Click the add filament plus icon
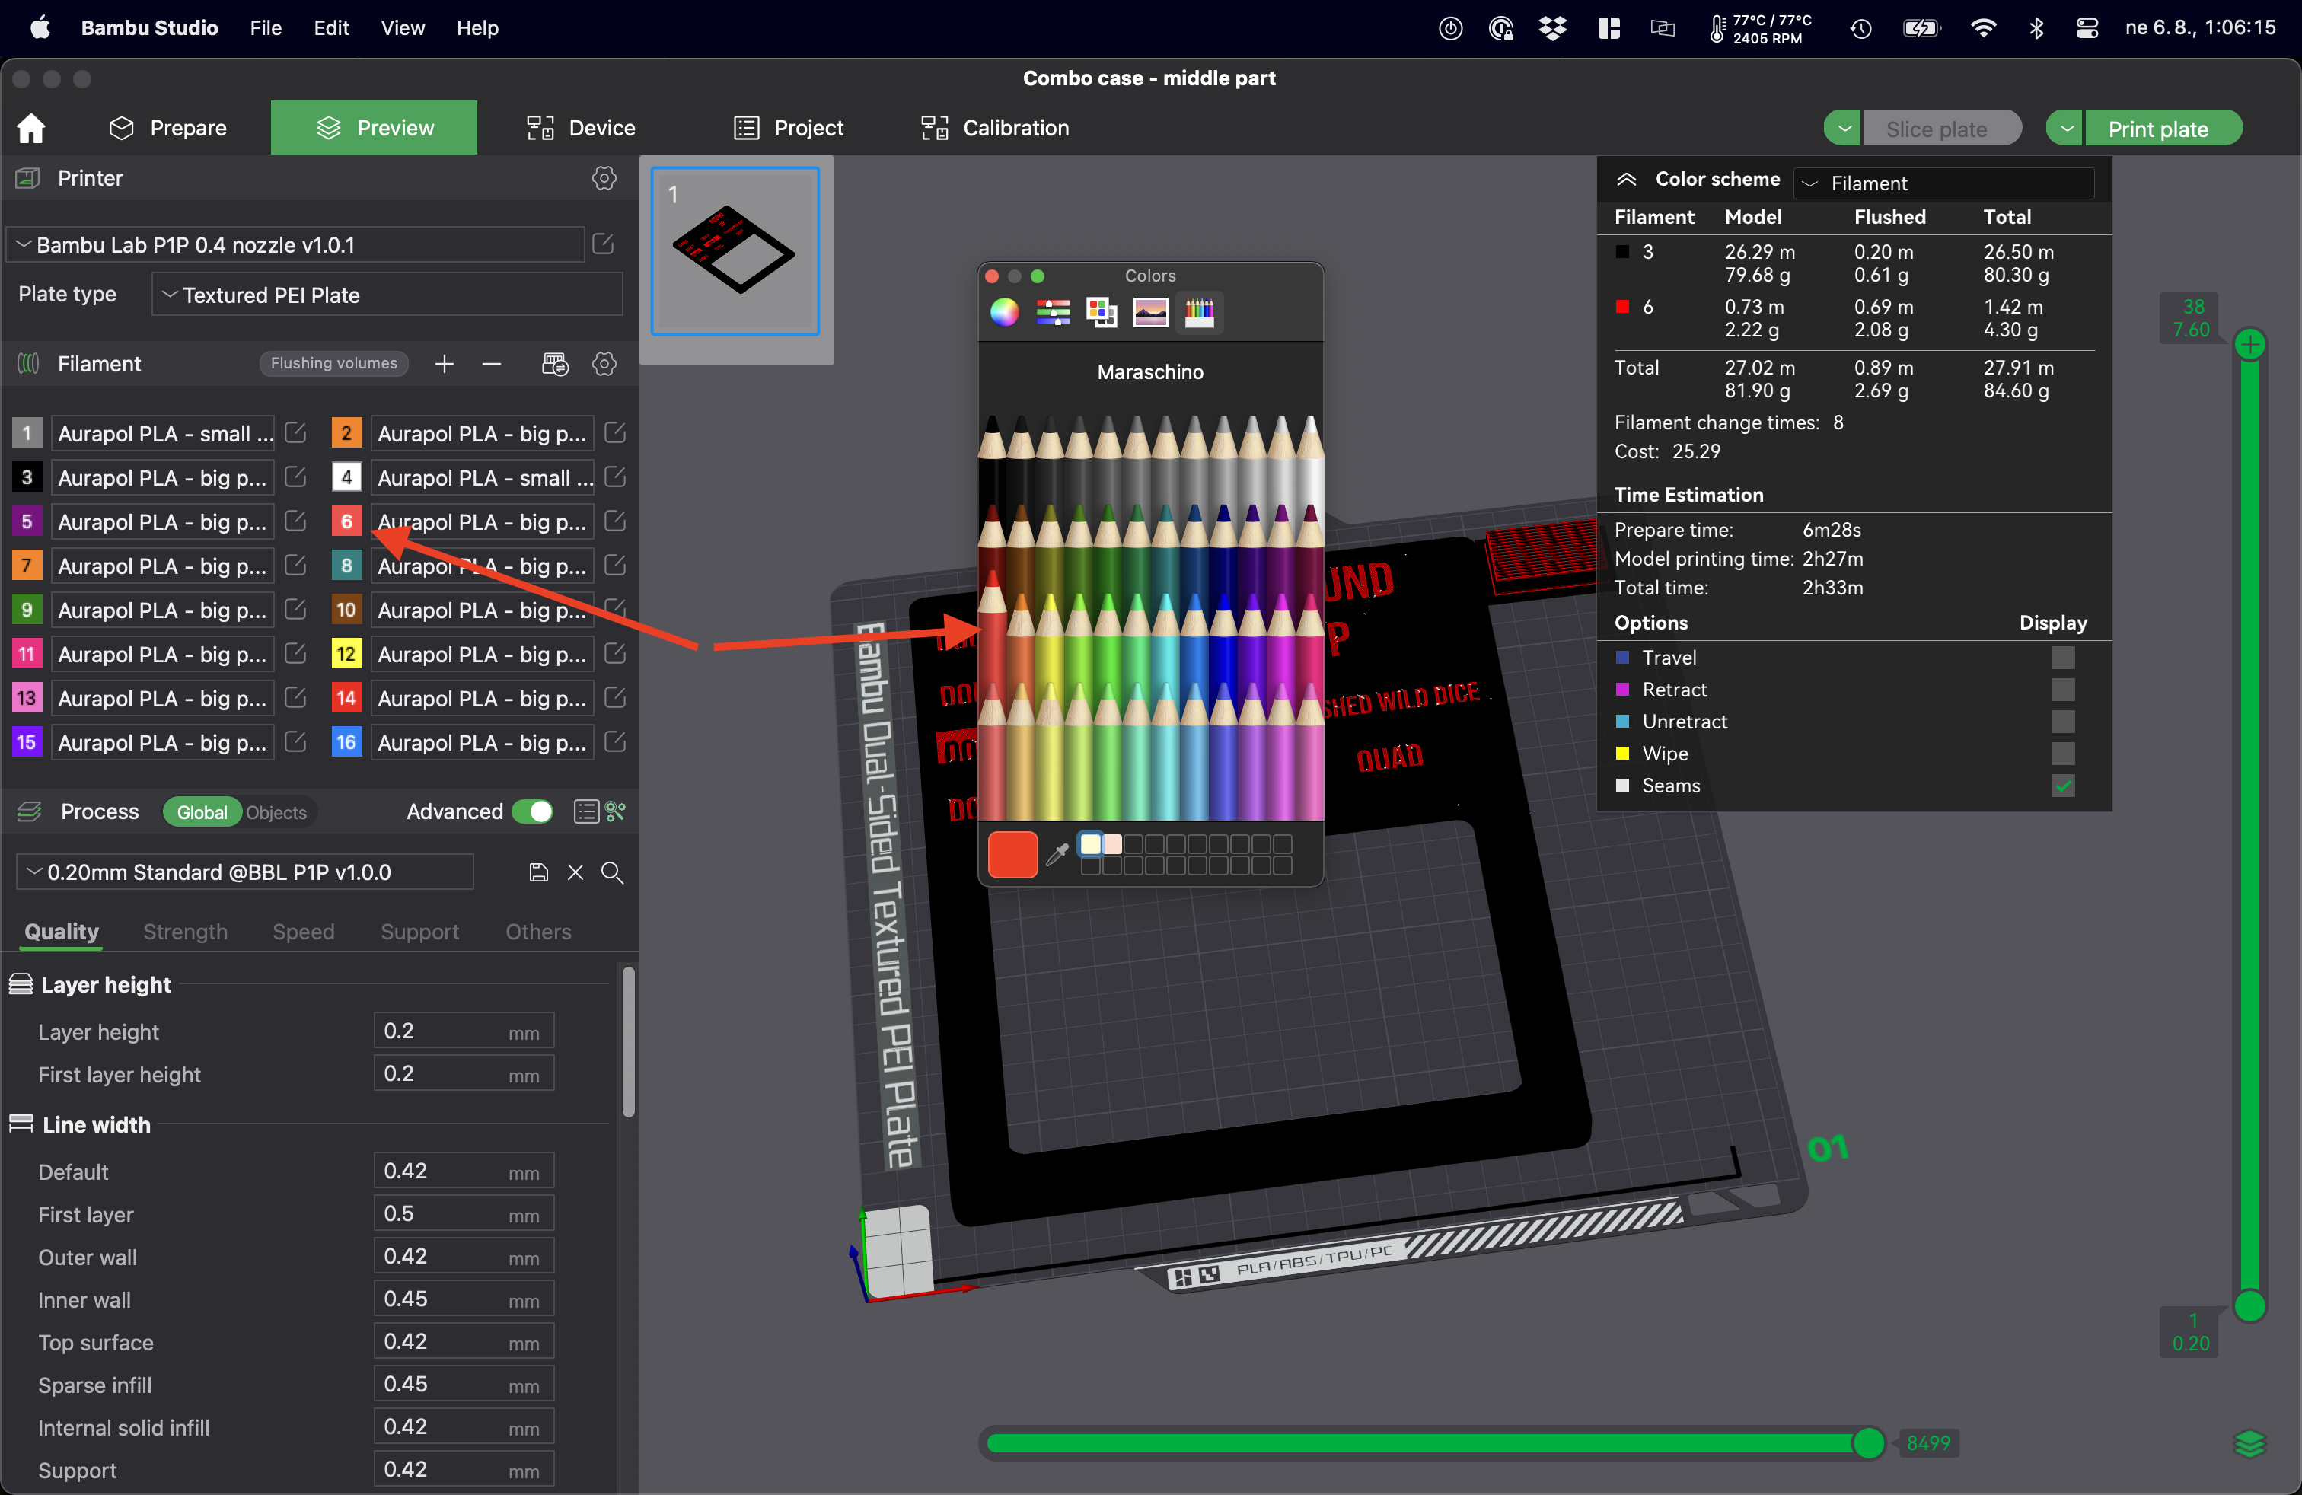The height and width of the screenshot is (1495, 2302). [445, 365]
